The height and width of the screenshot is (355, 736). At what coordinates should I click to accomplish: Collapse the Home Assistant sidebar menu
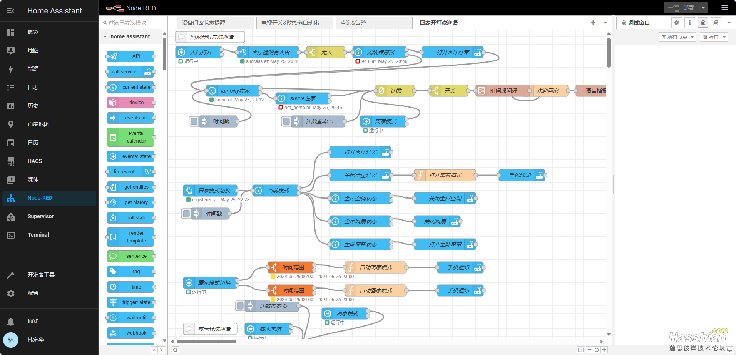[11, 11]
